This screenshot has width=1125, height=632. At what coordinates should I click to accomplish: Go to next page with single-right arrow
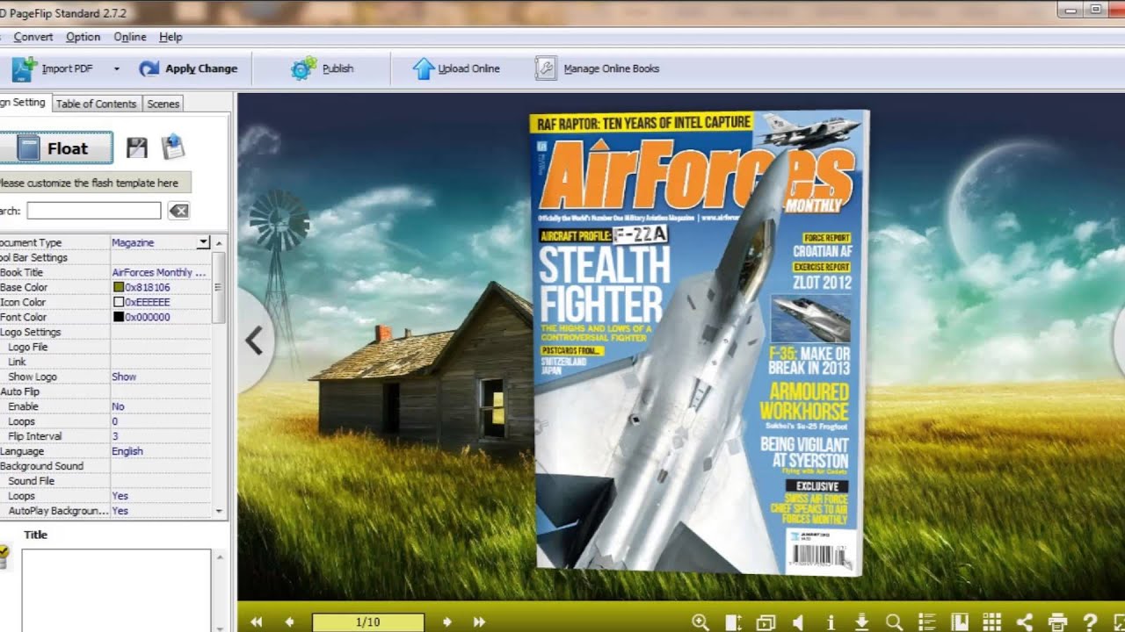tap(446, 622)
